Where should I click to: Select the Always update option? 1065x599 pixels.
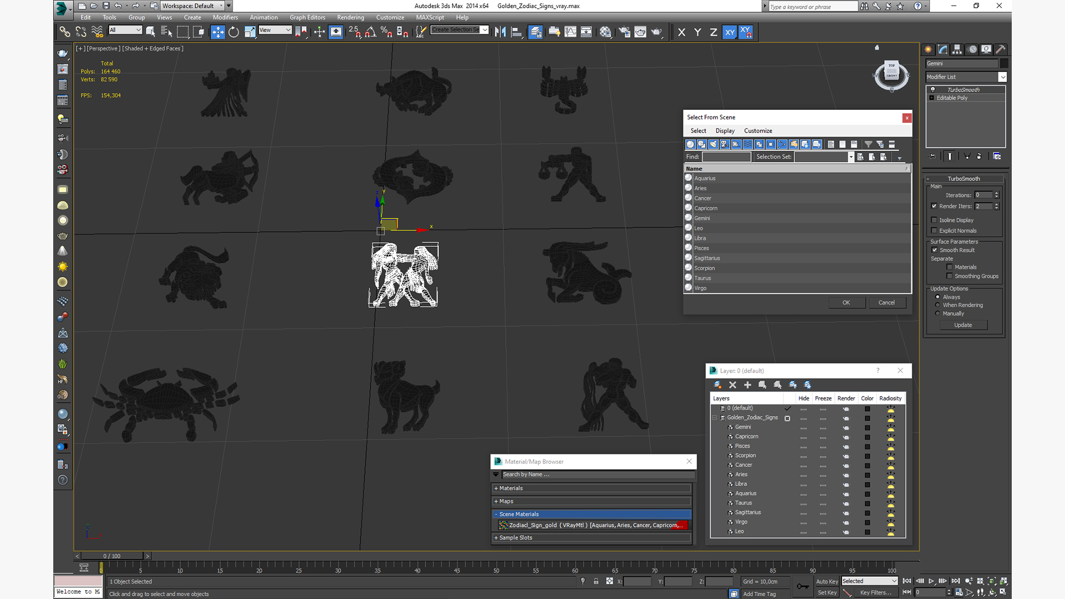[x=938, y=297]
